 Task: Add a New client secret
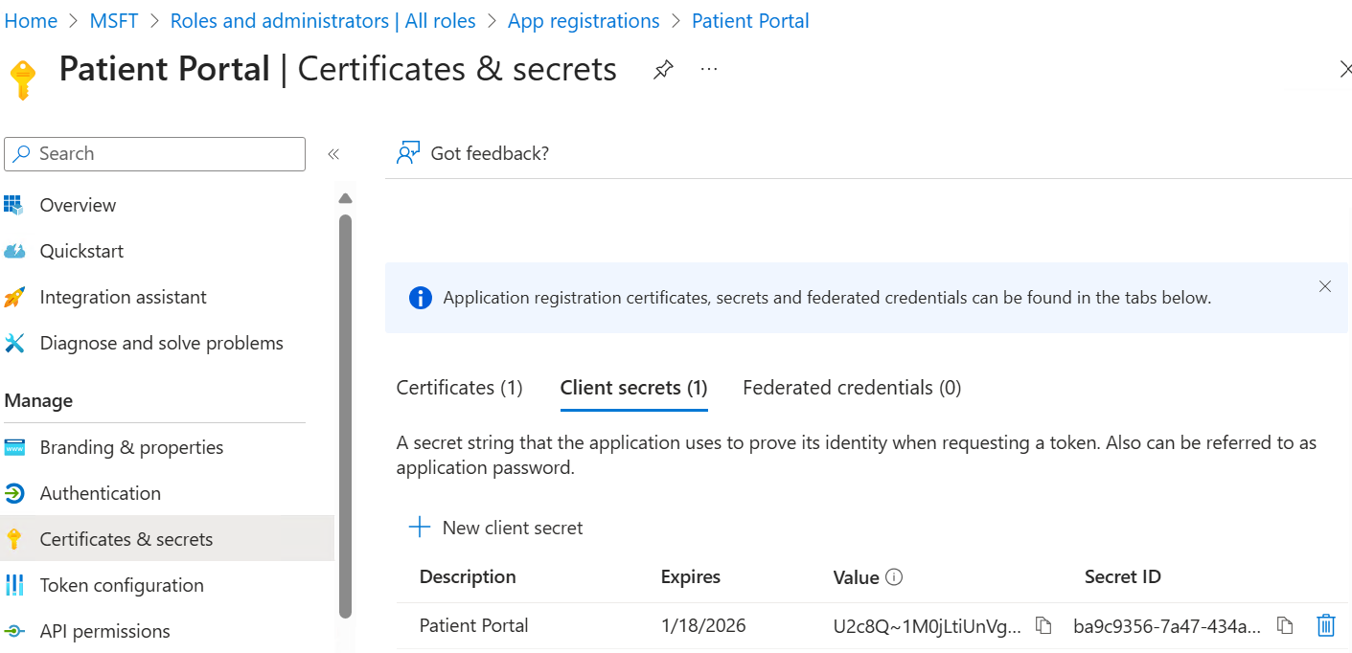click(x=496, y=528)
